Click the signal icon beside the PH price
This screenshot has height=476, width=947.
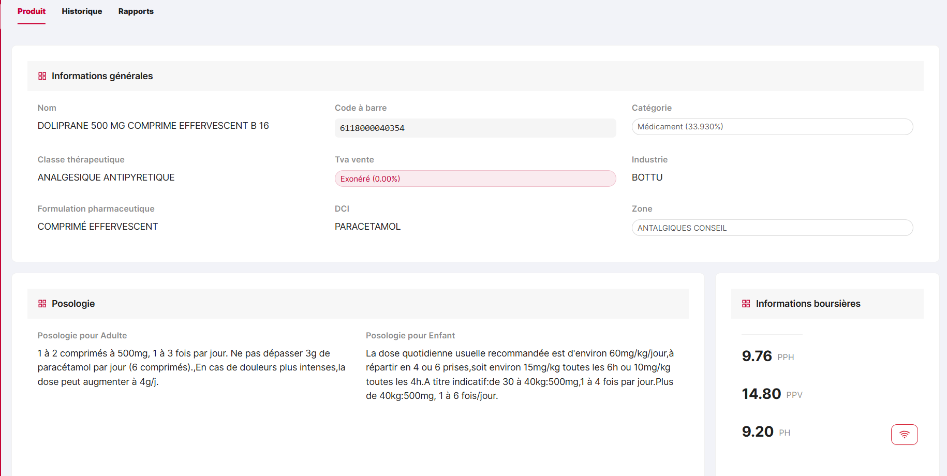904,434
